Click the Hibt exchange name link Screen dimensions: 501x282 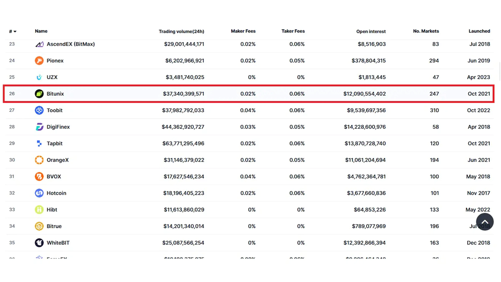(52, 210)
